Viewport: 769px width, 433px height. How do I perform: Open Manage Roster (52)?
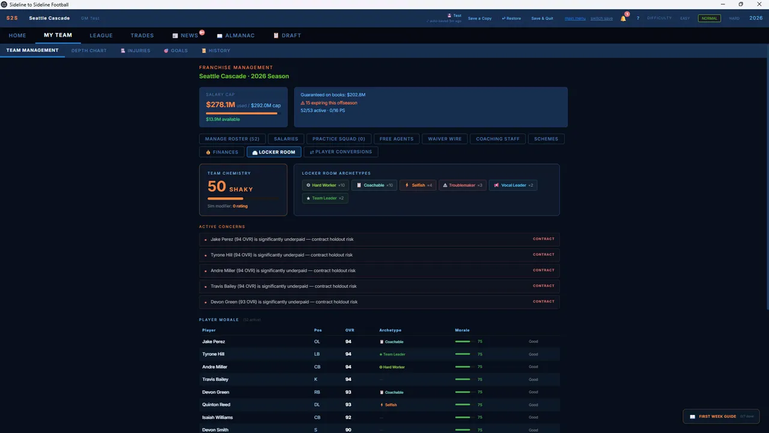tap(232, 139)
